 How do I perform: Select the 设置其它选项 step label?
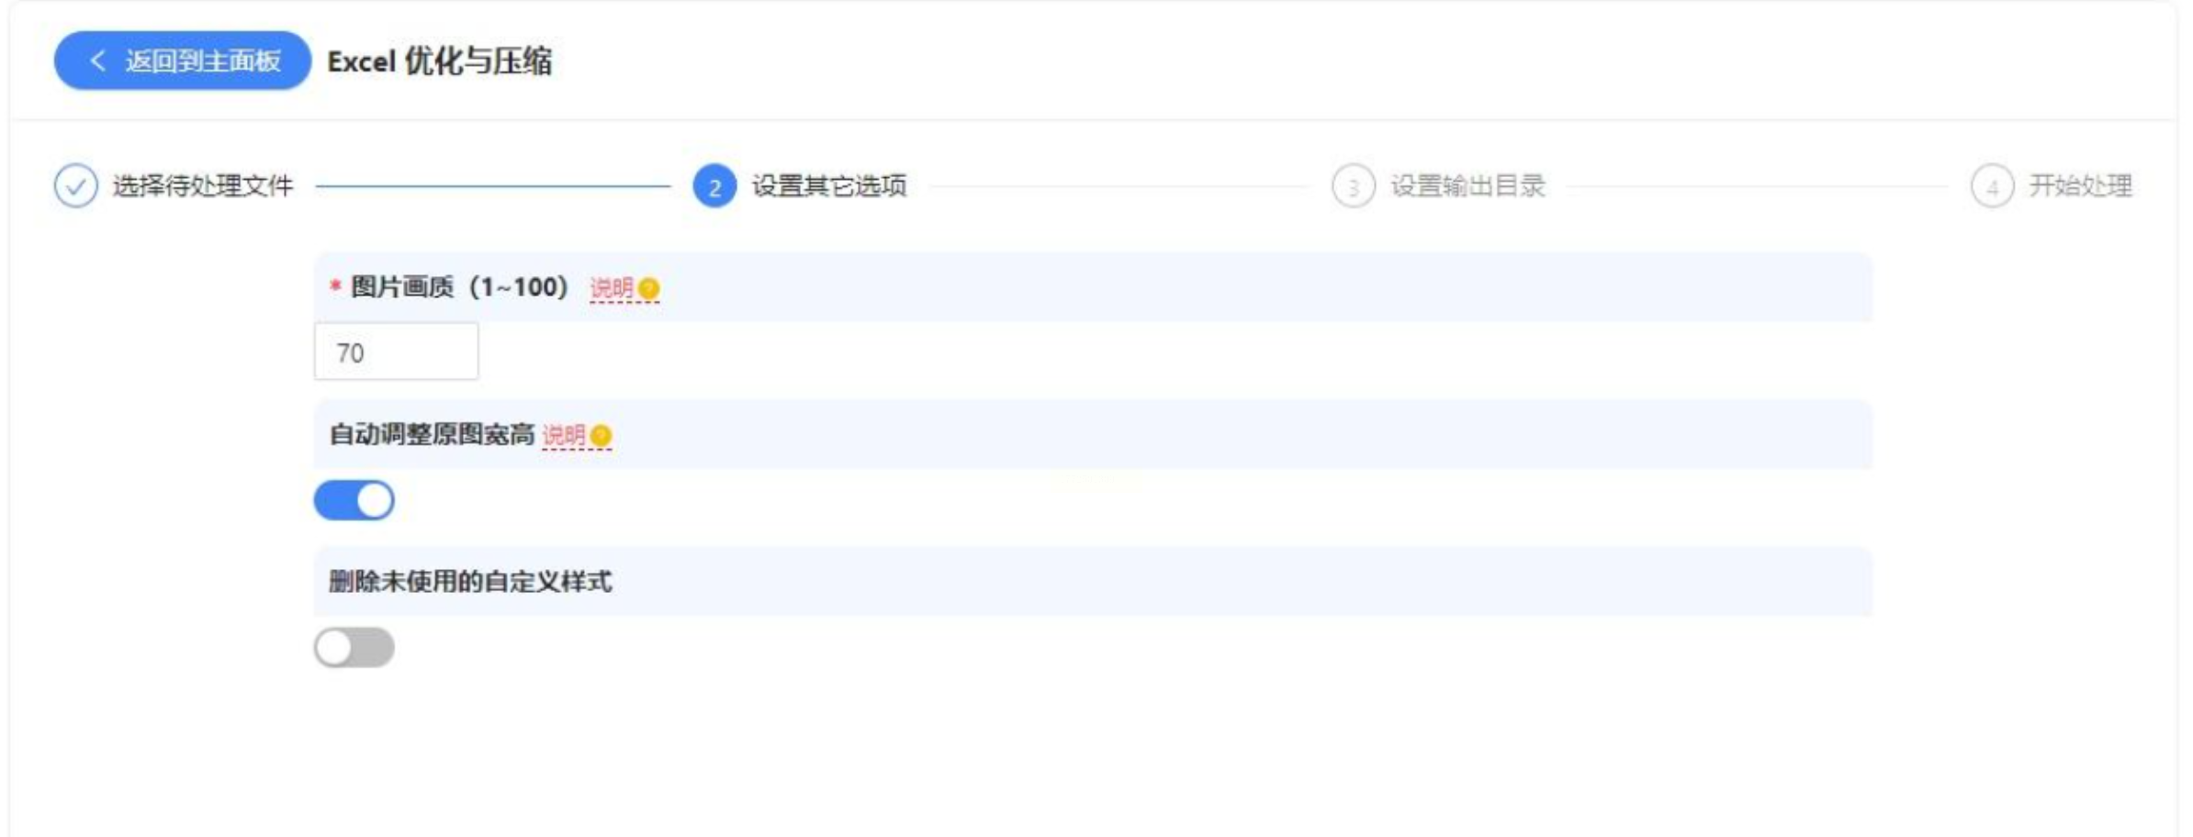pos(829,186)
